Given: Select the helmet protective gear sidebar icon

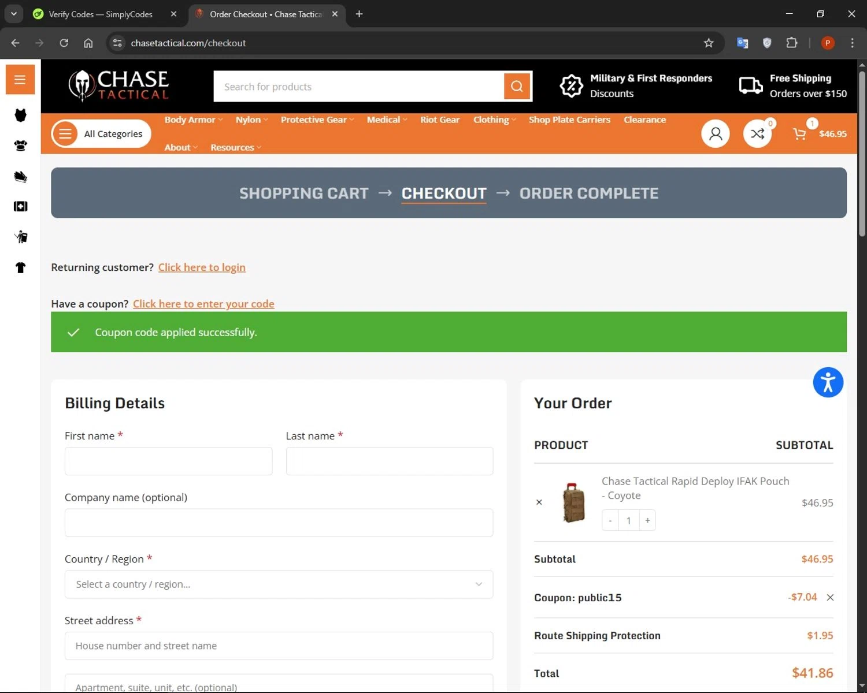Looking at the screenshot, I should [20, 146].
